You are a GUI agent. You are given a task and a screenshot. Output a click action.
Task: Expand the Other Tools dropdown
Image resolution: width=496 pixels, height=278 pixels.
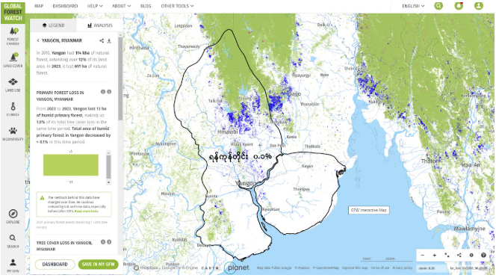(177, 6)
